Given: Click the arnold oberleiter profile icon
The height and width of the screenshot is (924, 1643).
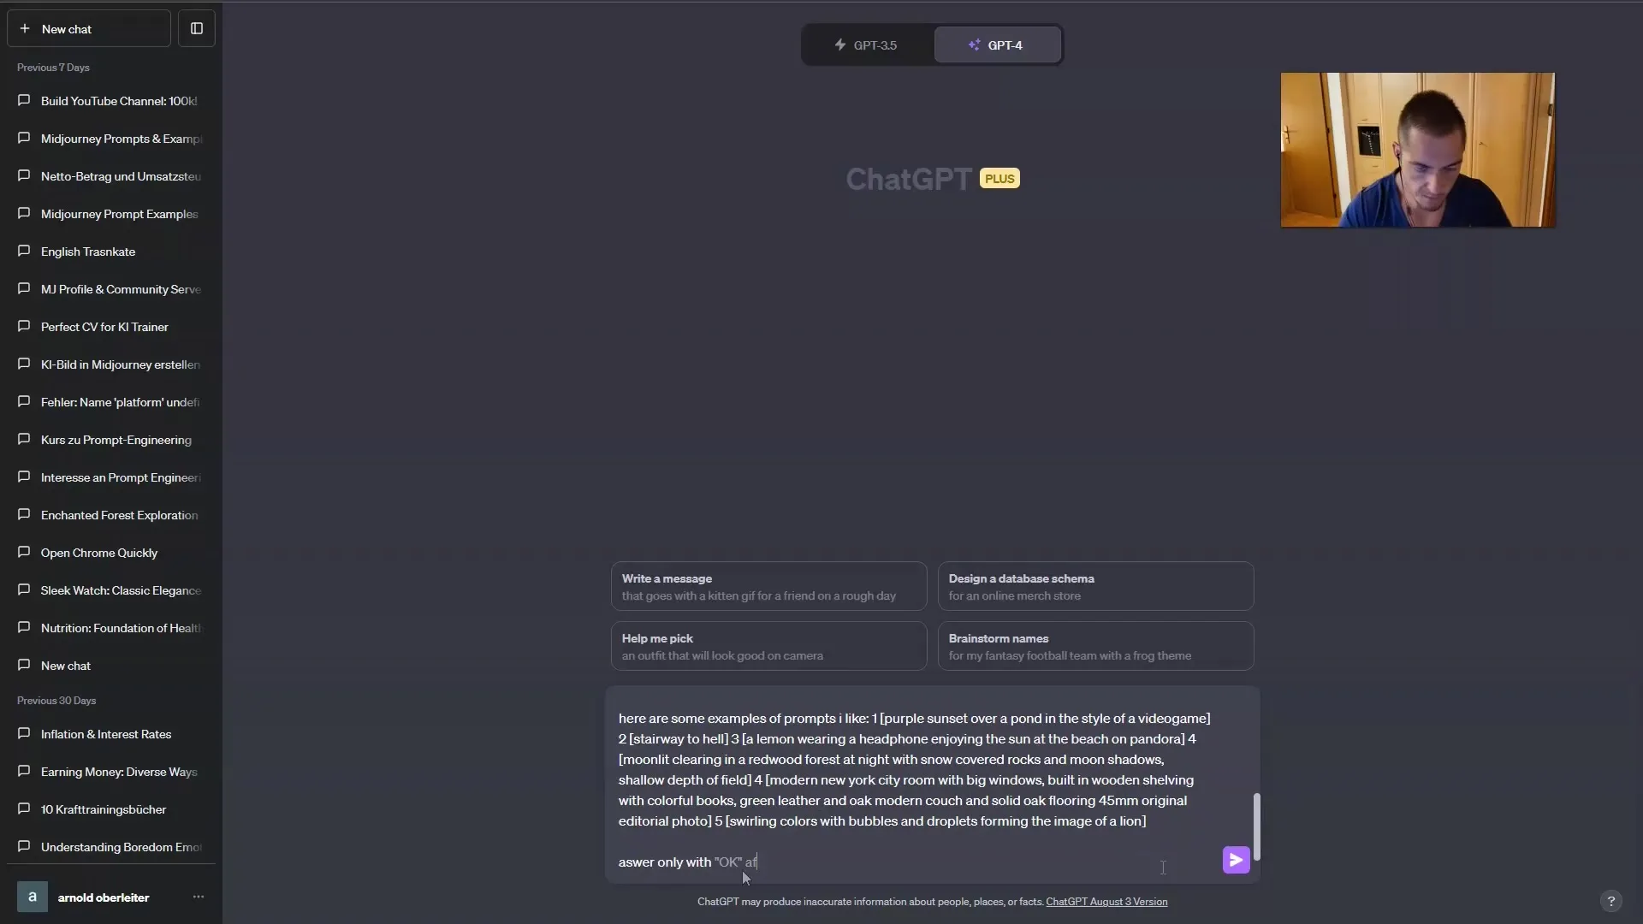Looking at the screenshot, I should (31, 897).
